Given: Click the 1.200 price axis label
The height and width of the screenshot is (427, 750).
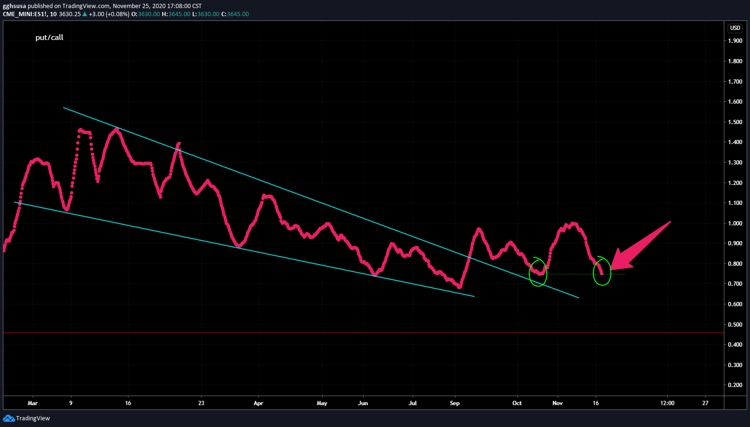Looking at the screenshot, I should 735,183.
